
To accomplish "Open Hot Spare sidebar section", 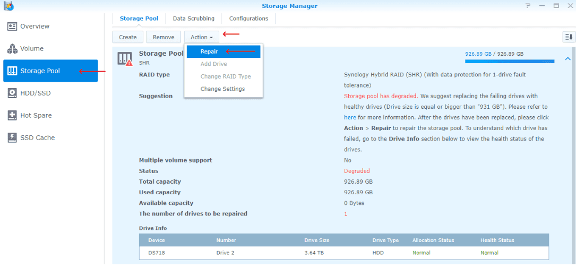I will [50, 115].
